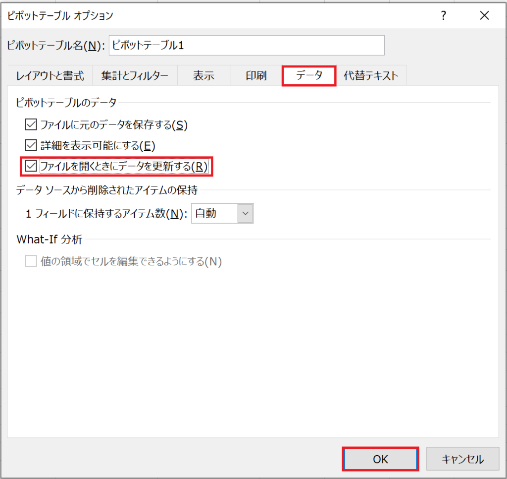Uncheck 詳細を表示可能にする checkbox
The height and width of the screenshot is (479, 507).
[31, 145]
